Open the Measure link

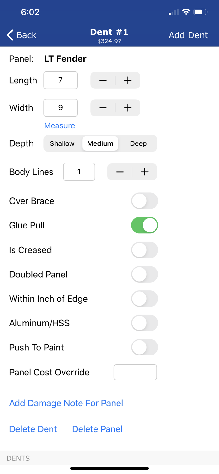tap(59, 126)
